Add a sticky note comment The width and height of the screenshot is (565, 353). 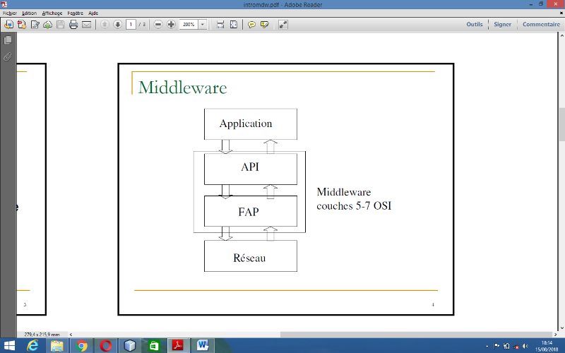point(251,25)
